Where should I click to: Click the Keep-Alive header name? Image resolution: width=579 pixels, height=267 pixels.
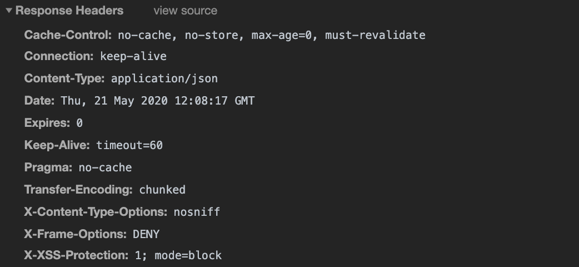[57, 145]
